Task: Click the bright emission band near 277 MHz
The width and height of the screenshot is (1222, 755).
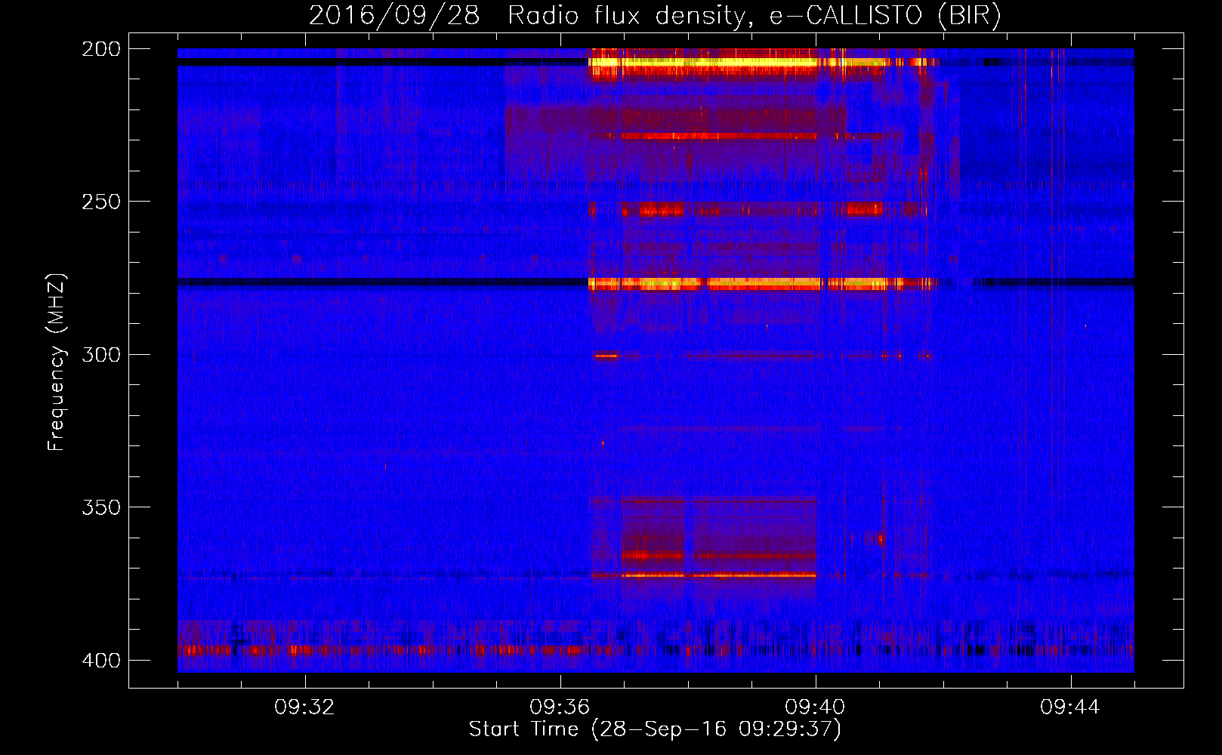Action: 763,284
